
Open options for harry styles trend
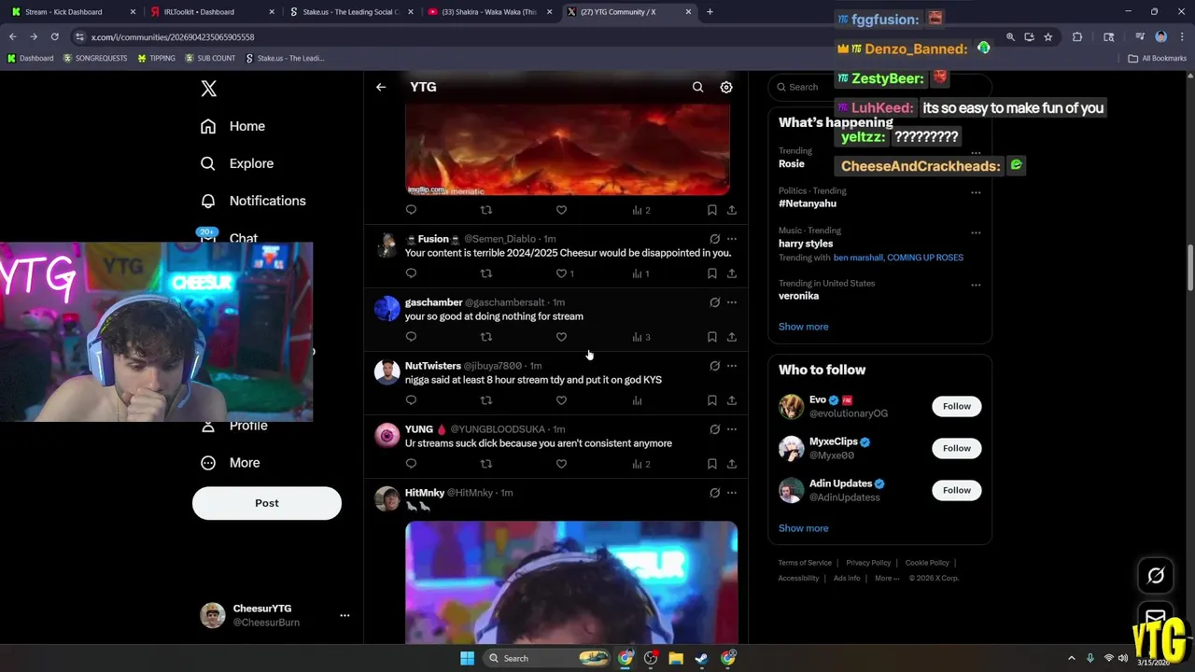tap(976, 232)
